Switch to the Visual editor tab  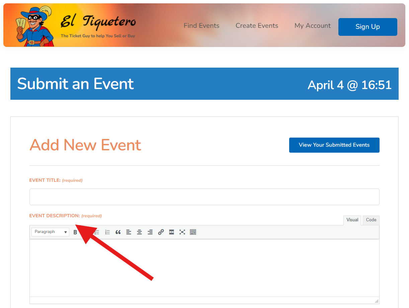click(352, 220)
